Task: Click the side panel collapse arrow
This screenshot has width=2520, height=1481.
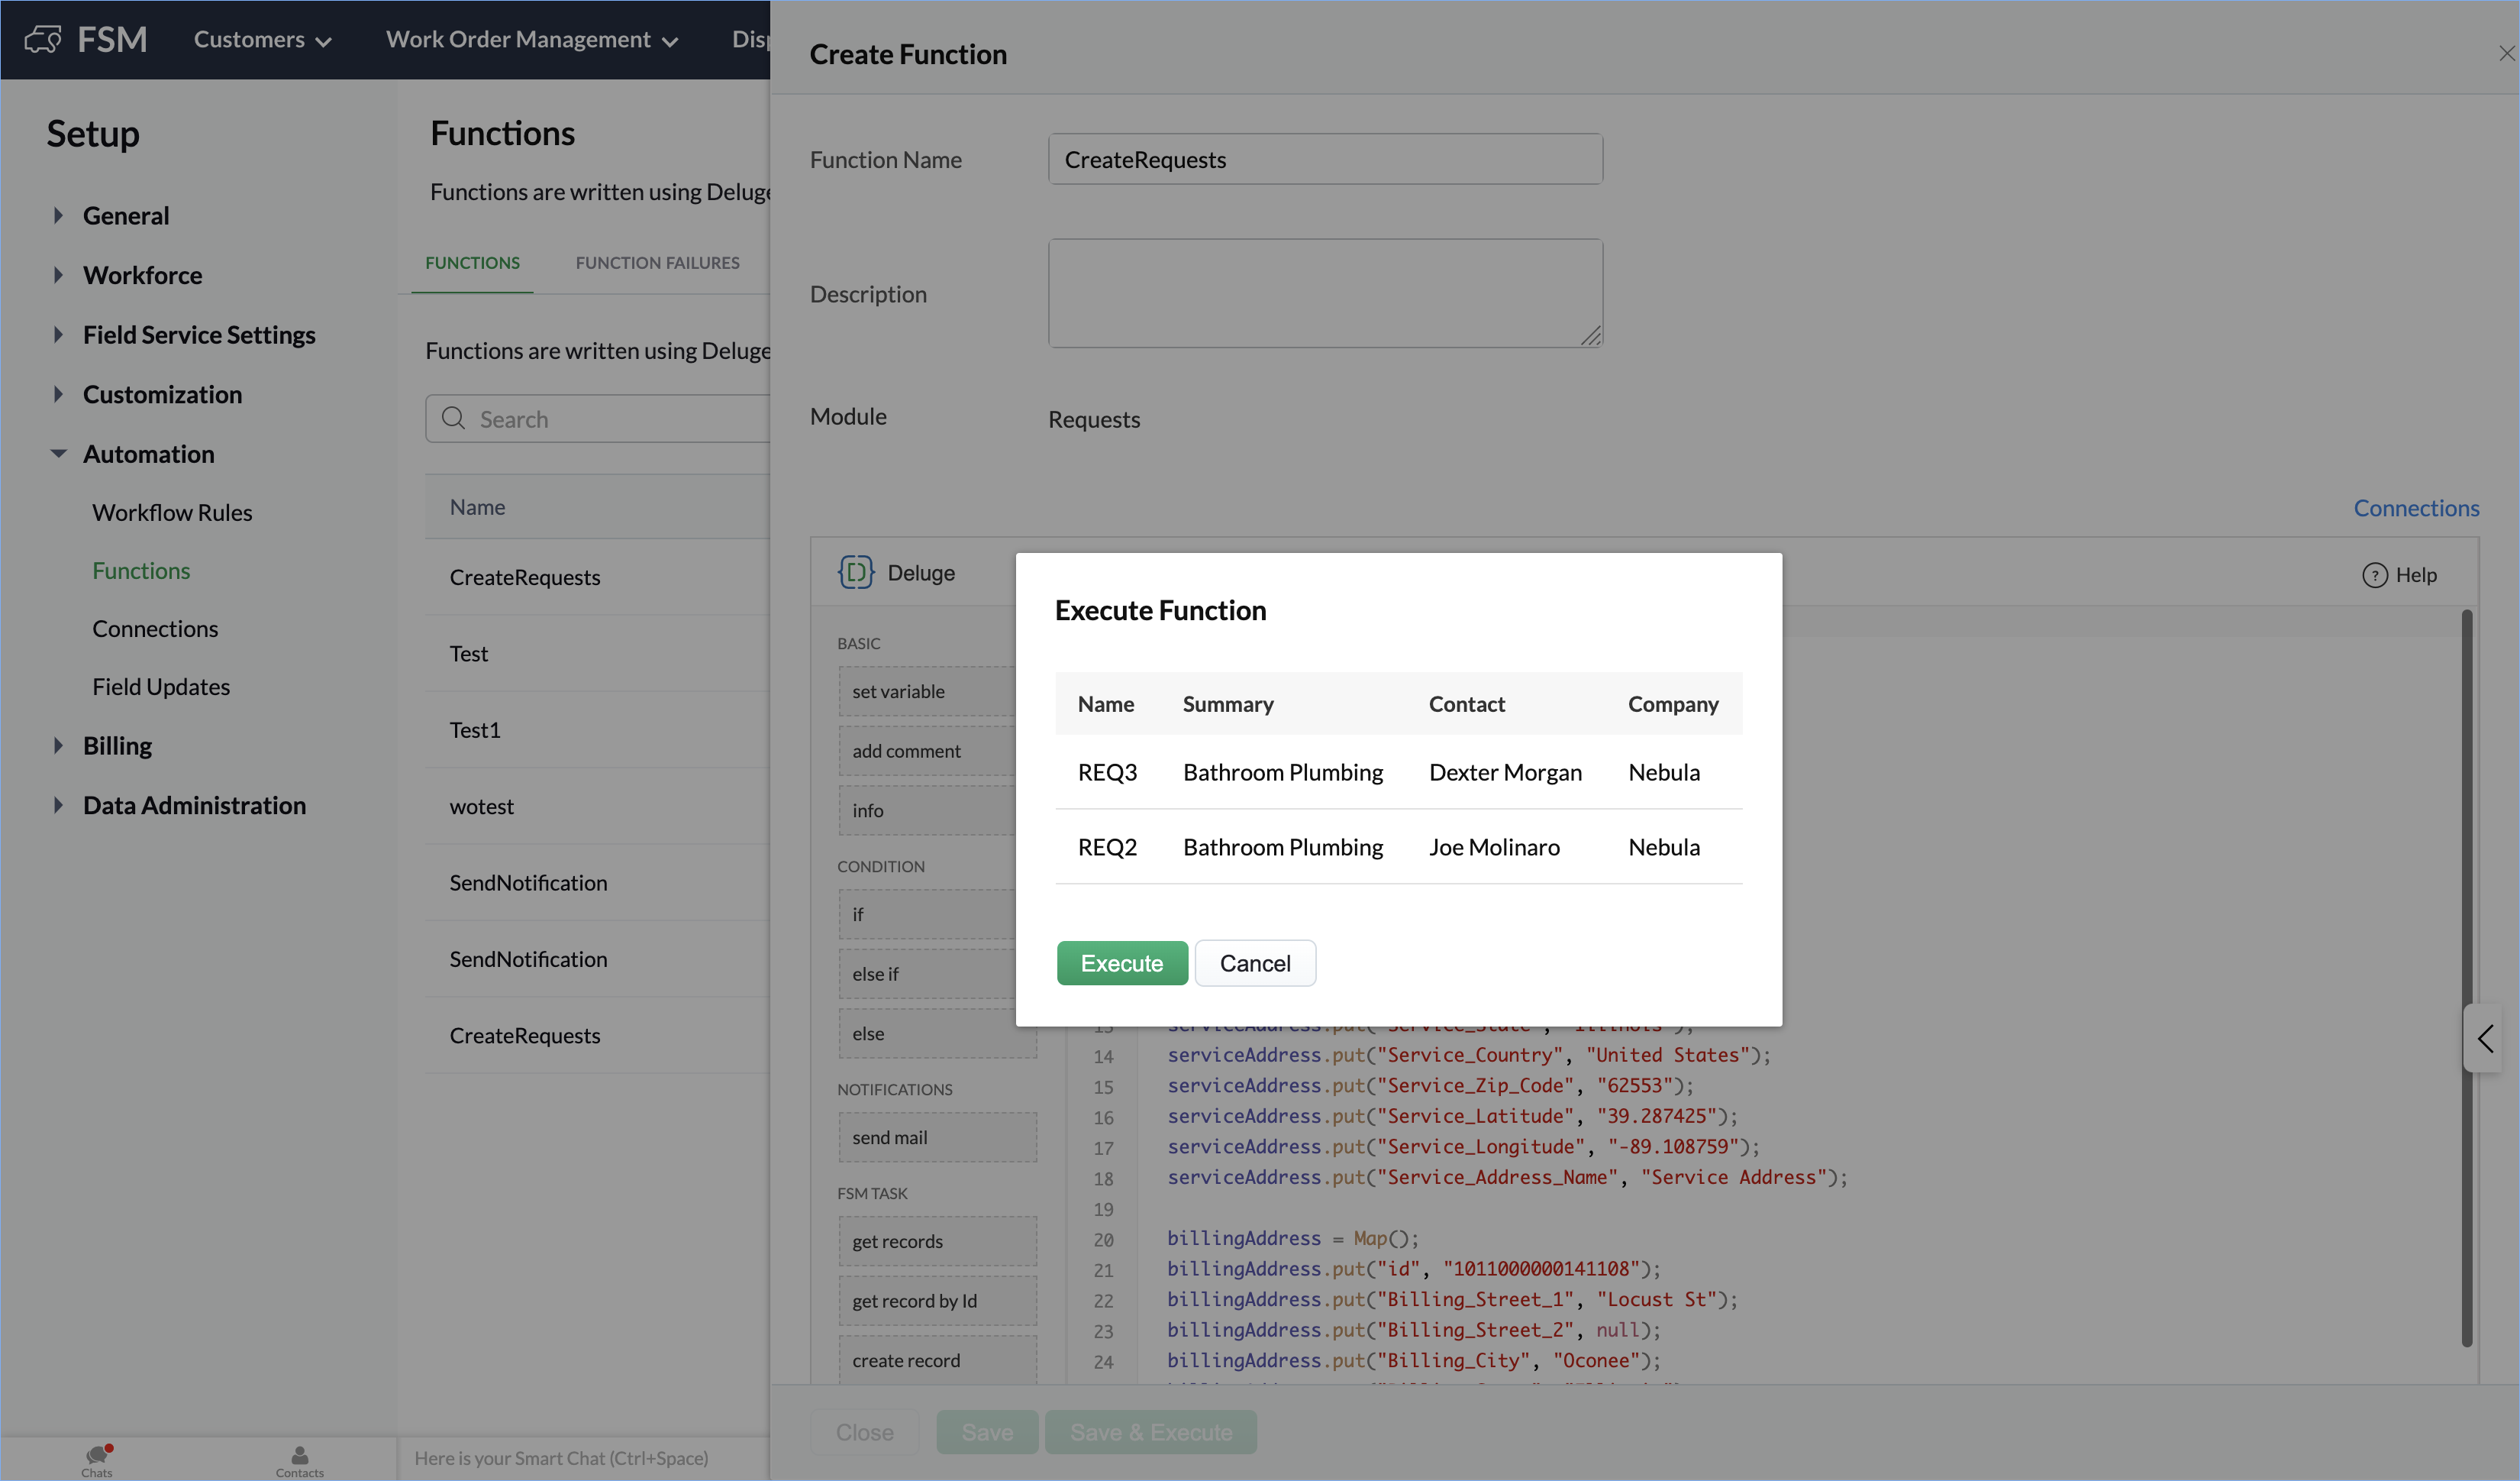Action: click(2486, 1039)
